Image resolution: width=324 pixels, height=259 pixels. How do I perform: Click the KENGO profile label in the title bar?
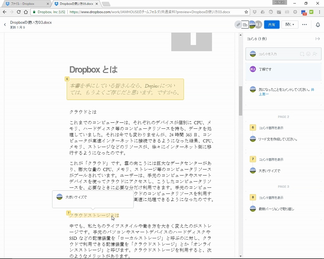[x=280, y=3]
